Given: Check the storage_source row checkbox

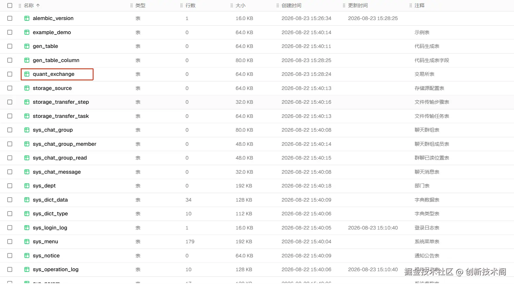Looking at the screenshot, I should 10,88.
